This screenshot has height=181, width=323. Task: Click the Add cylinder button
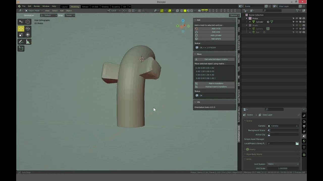(216, 35)
